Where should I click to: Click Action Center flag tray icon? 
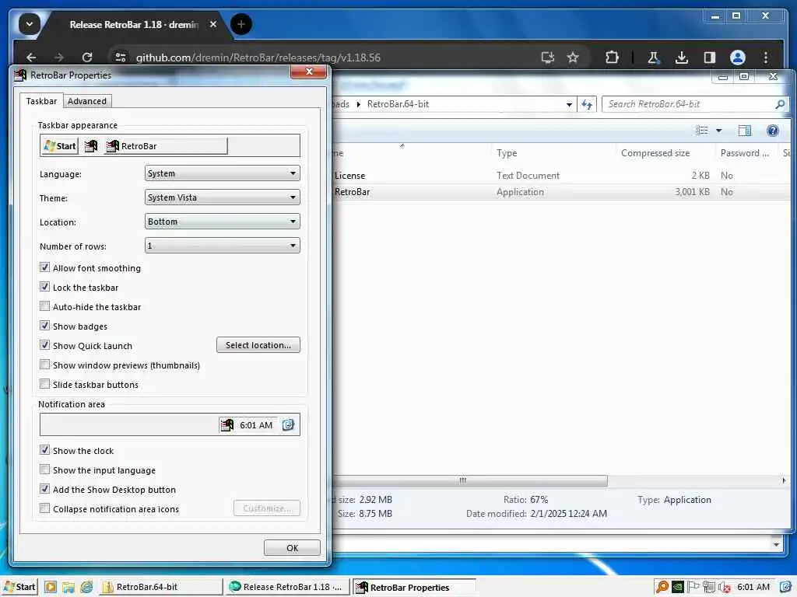pos(693,587)
